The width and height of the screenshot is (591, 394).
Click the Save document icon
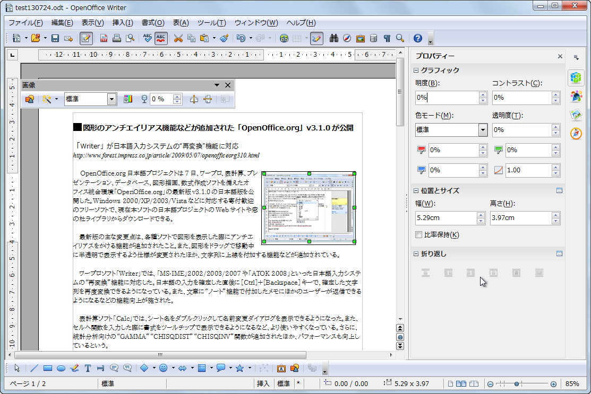[55, 38]
